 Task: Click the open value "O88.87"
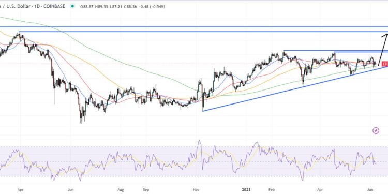pos(87,7)
